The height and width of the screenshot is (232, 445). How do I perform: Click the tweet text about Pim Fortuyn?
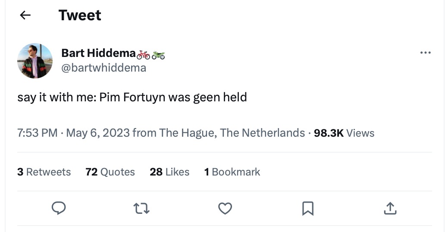132,97
